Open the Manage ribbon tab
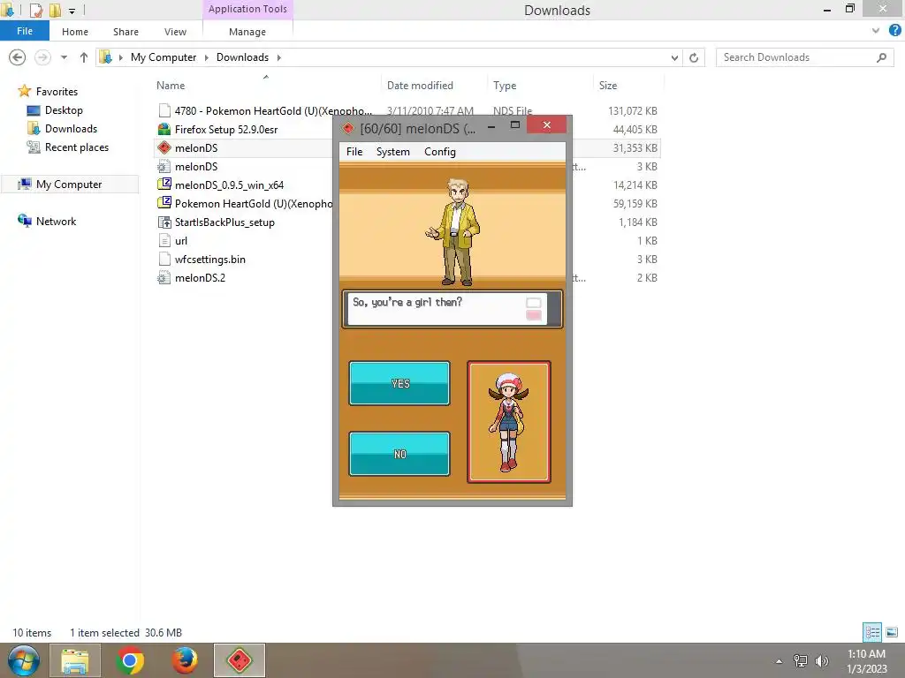 click(247, 32)
